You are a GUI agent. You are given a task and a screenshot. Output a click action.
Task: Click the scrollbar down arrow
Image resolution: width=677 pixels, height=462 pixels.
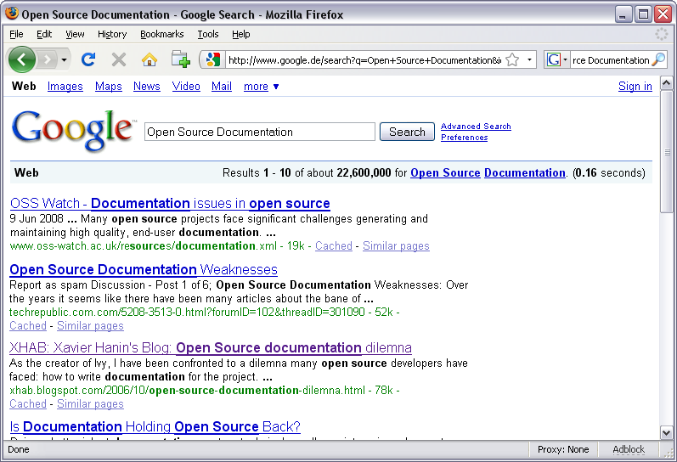tap(666, 432)
